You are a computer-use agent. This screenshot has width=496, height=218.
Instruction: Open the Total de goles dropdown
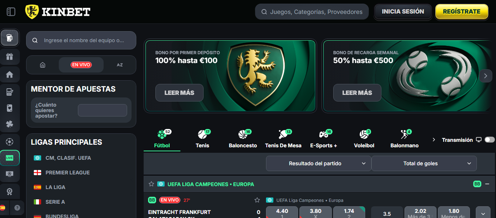pyautogui.click(x=424, y=163)
